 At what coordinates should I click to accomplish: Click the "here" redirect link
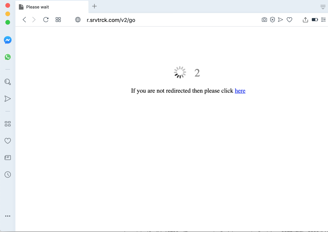[x=240, y=91]
